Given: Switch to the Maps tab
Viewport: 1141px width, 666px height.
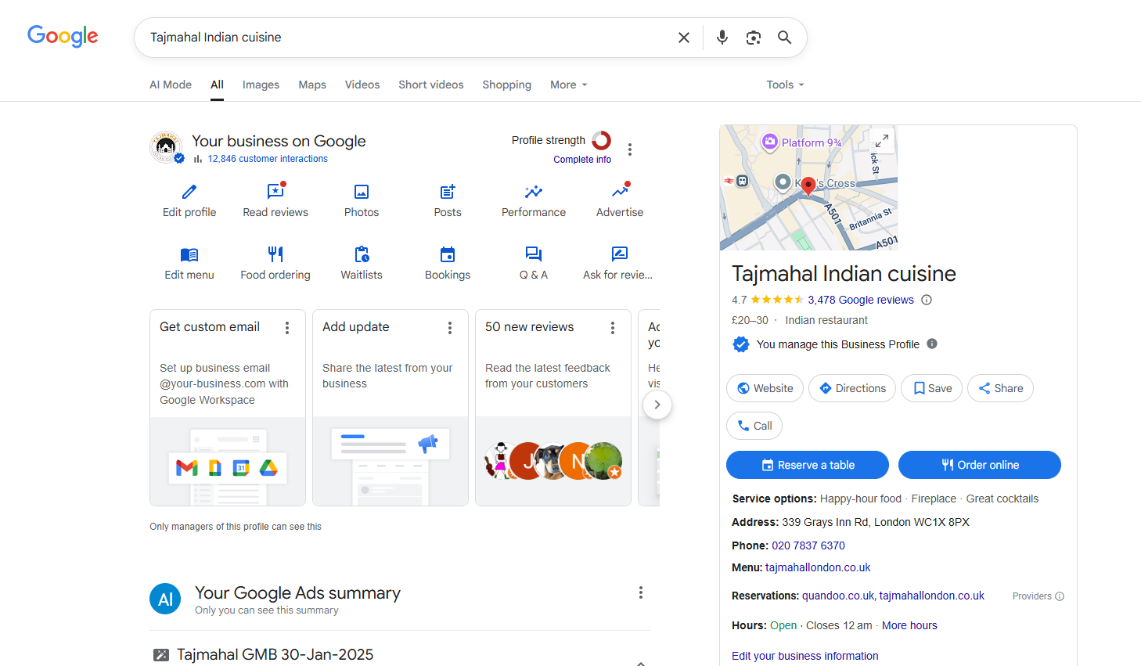Looking at the screenshot, I should 312,85.
